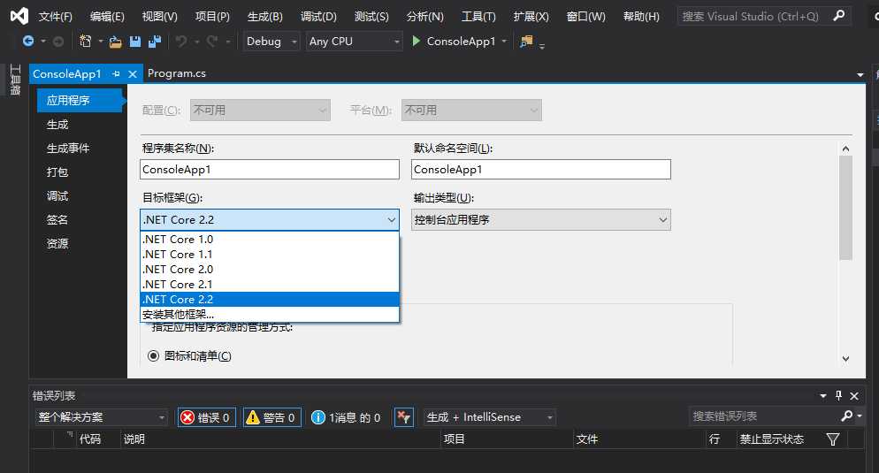This screenshot has height=473, width=879.
Task: Open the 文件(F) menu
Action: 55,16
